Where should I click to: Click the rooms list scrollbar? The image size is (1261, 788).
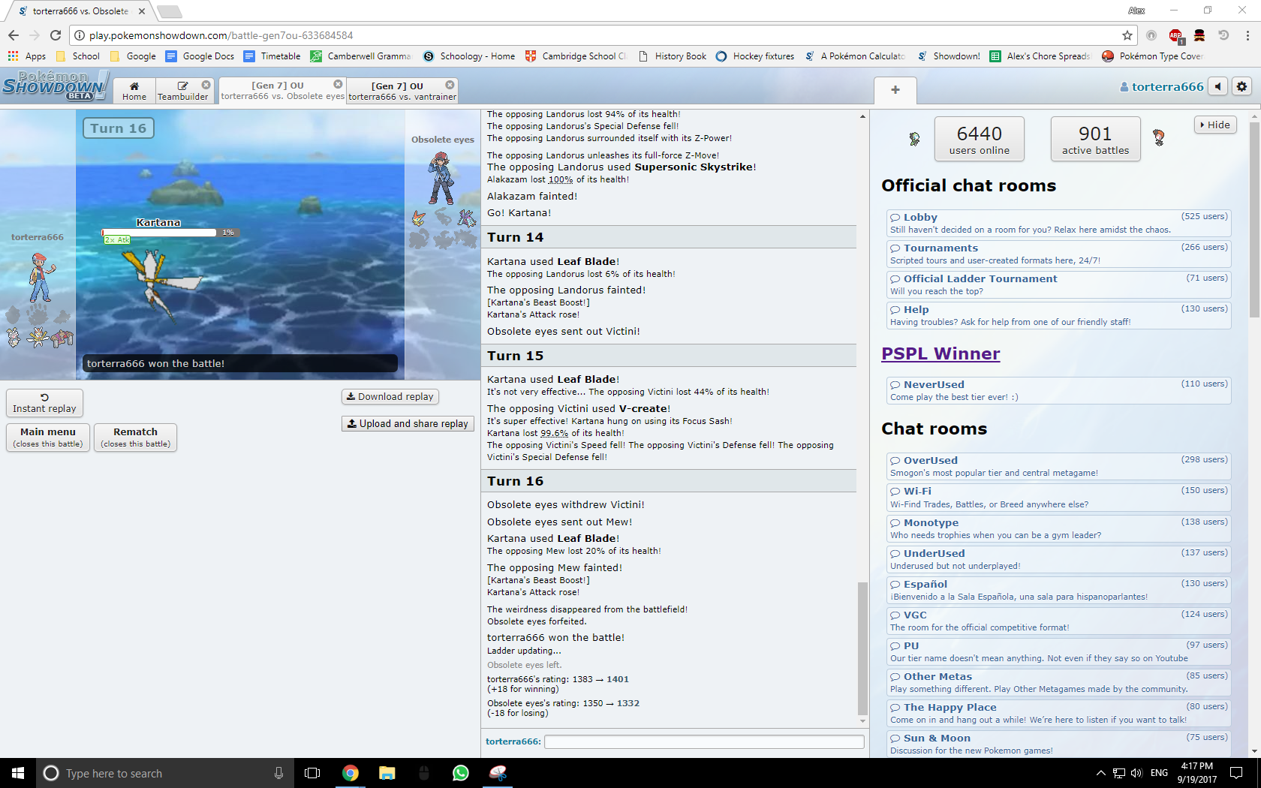[x=1254, y=219]
